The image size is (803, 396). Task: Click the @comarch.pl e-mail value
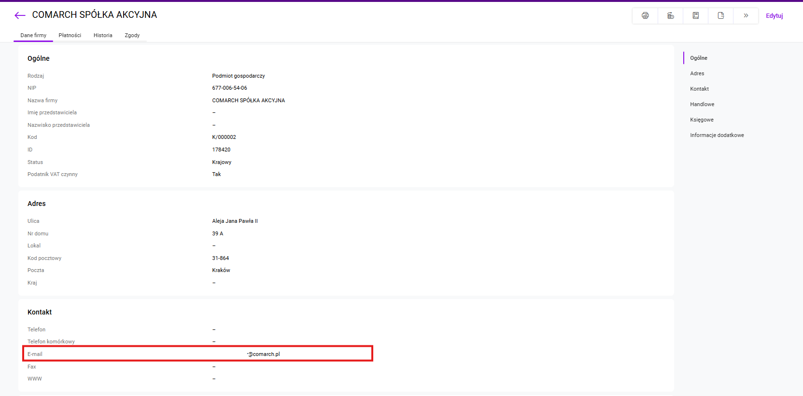click(x=264, y=354)
